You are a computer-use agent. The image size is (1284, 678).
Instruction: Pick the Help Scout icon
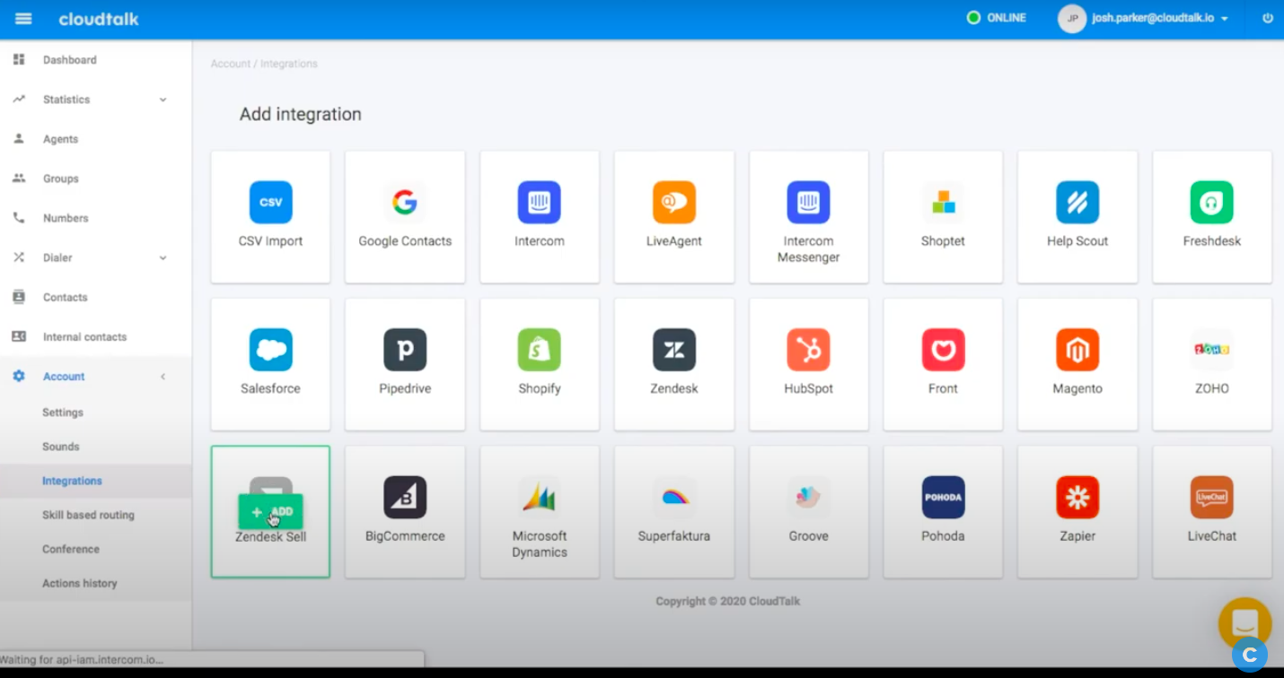point(1077,202)
